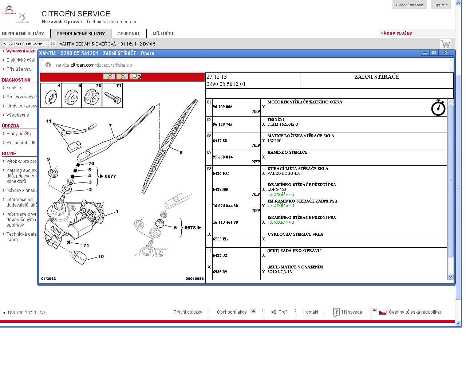Click part number 96 129 745
466x373 pixels.
(222, 125)
